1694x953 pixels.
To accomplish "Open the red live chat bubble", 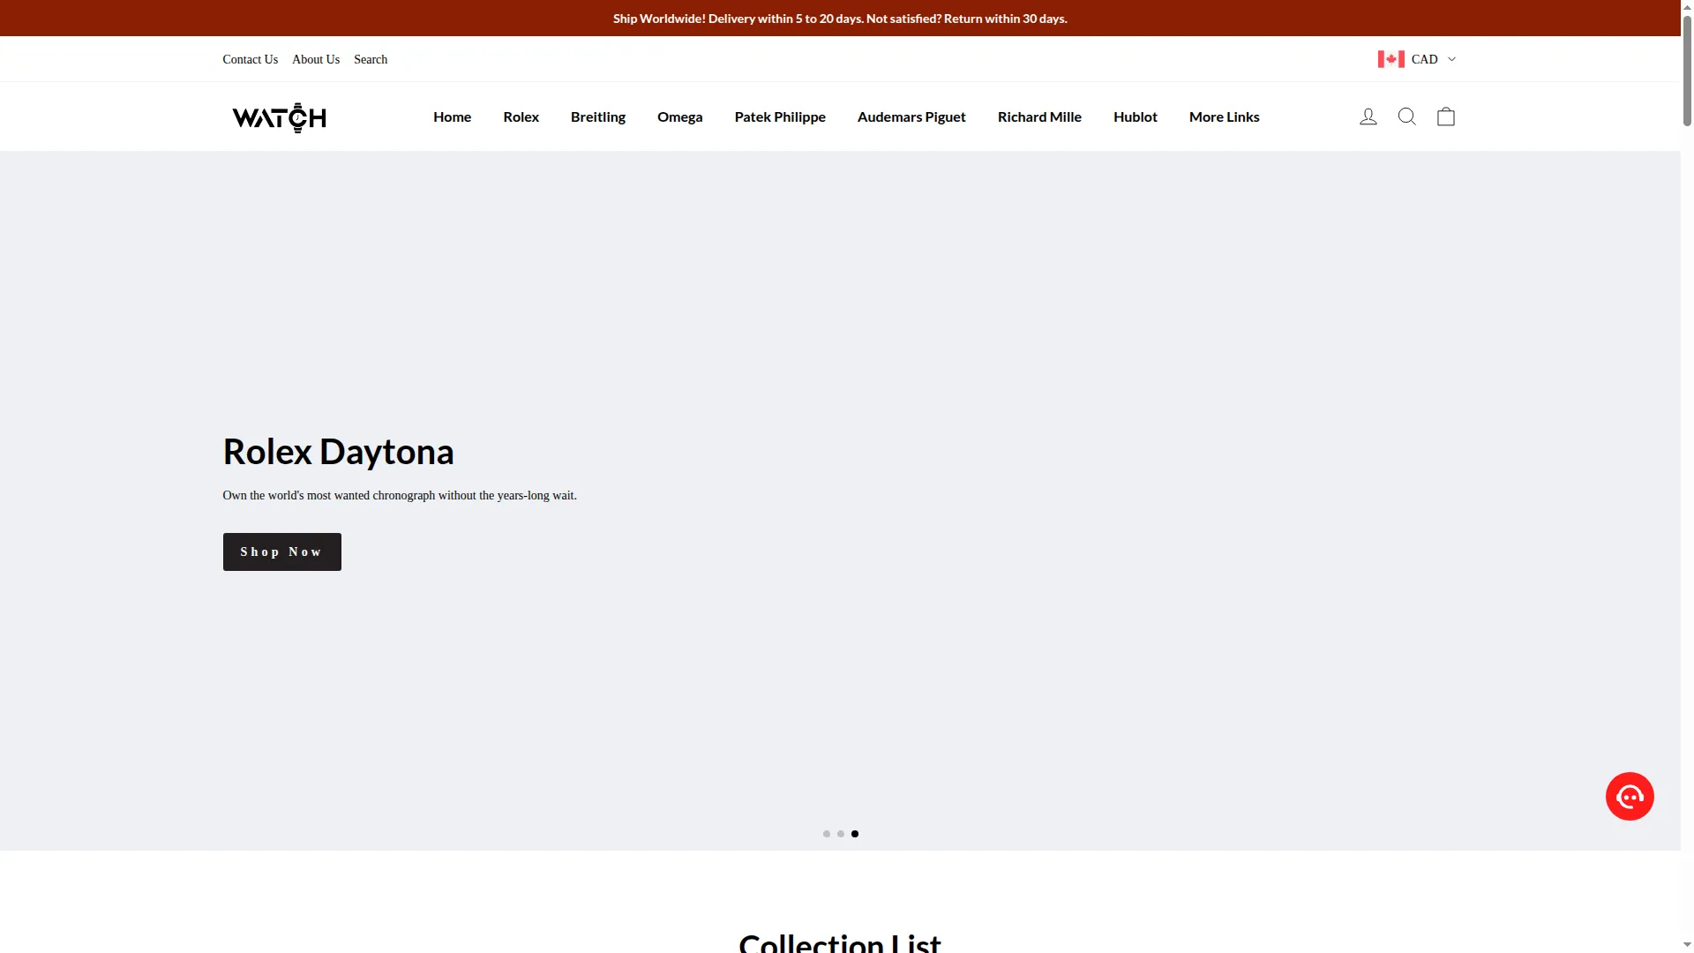I will pos(1630,797).
